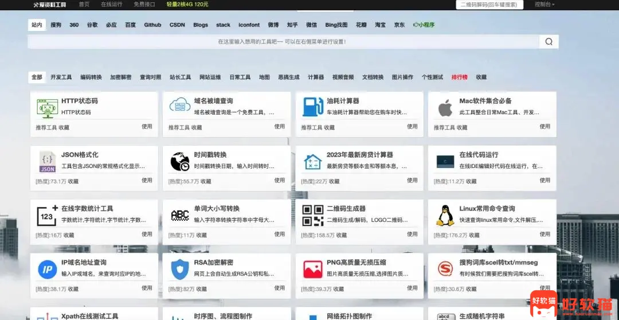Filter by 站长工具 category

(181, 77)
